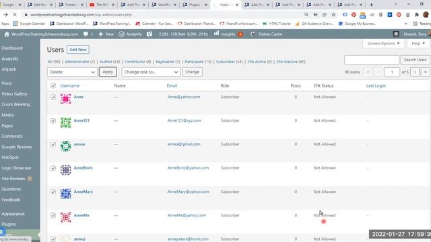431x242 pixels.
Task: Click AnneMe's red avatar
Action: pyautogui.click(x=66, y=217)
